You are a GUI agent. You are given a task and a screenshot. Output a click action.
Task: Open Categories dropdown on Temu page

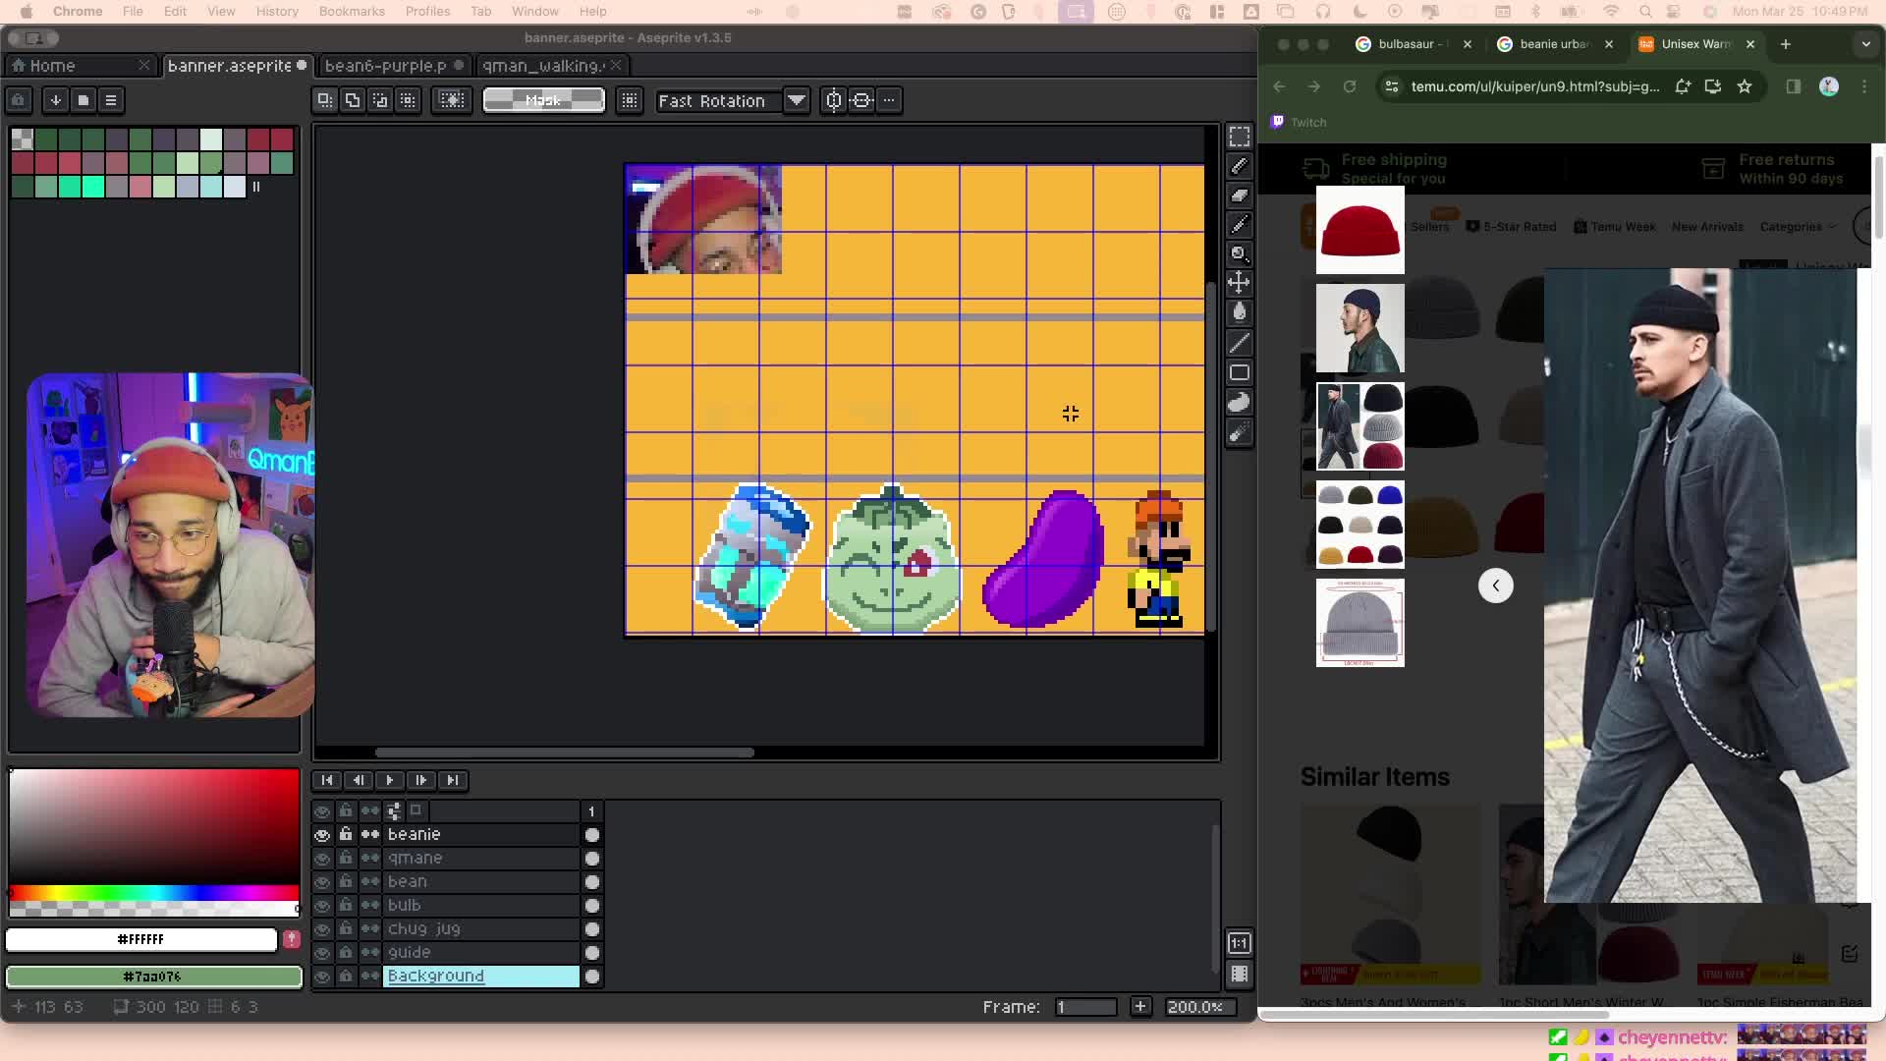tap(1798, 227)
